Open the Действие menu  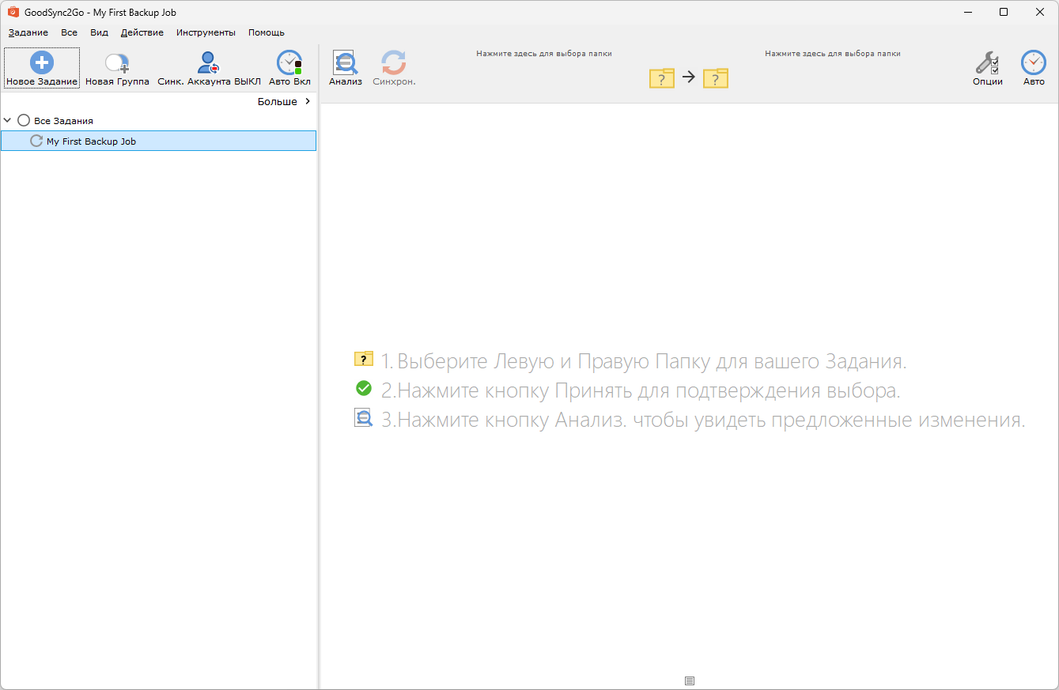coord(142,32)
